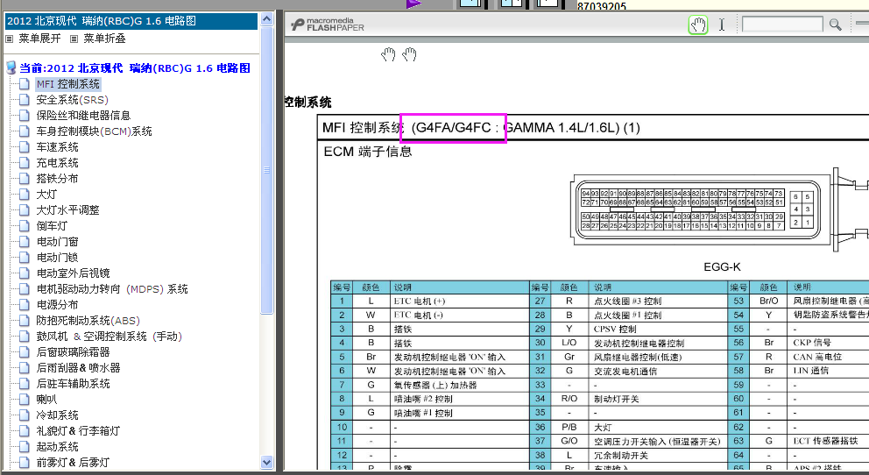Open 倒车灯 entry
This screenshot has height=475, width=869.
pos(52,225)
